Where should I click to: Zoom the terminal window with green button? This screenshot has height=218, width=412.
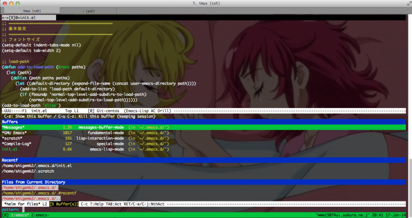coord(18,4)
